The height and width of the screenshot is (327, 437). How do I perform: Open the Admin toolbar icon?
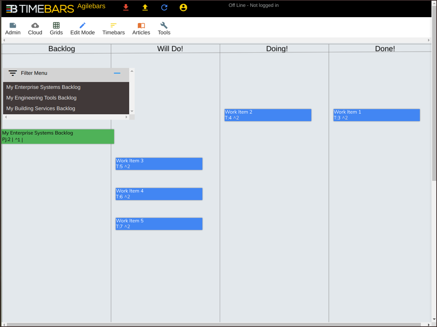[x=13, y=29]
